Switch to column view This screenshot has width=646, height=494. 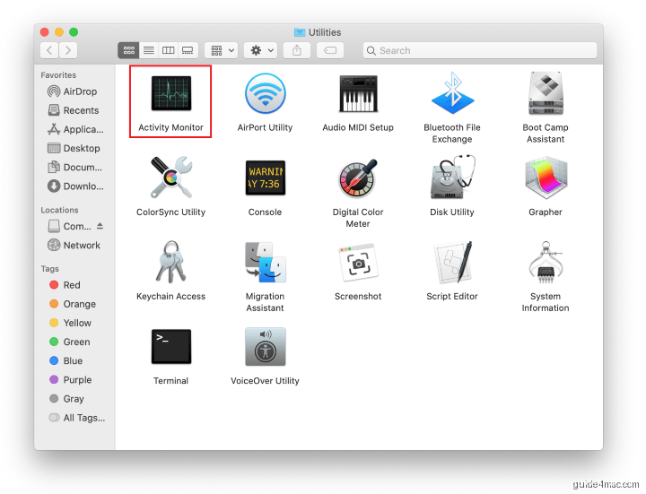(x=168, y=50)
